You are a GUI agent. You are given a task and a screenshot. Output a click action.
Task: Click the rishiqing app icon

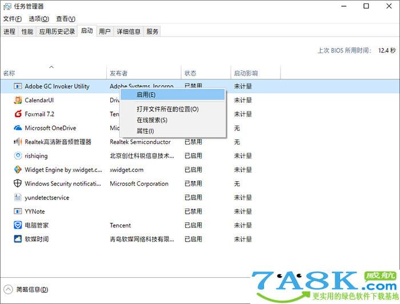(18, 155)
